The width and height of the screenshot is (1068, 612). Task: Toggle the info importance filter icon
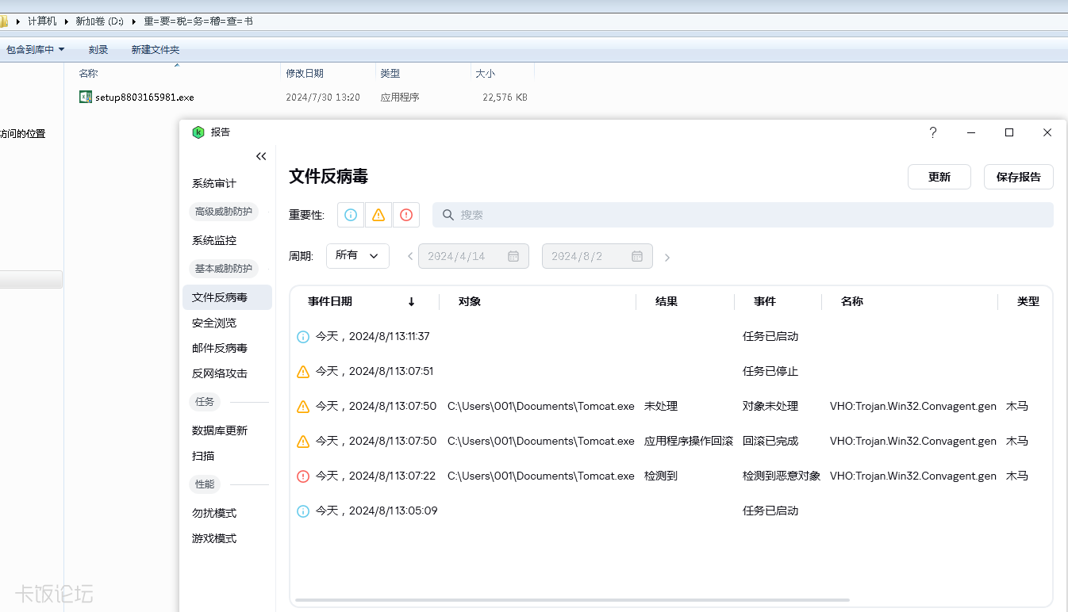coord(351,215)
